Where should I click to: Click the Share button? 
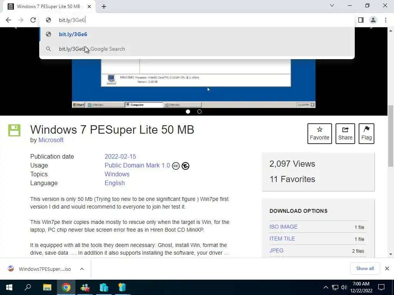pyautogui.click(x=345, y=134)
